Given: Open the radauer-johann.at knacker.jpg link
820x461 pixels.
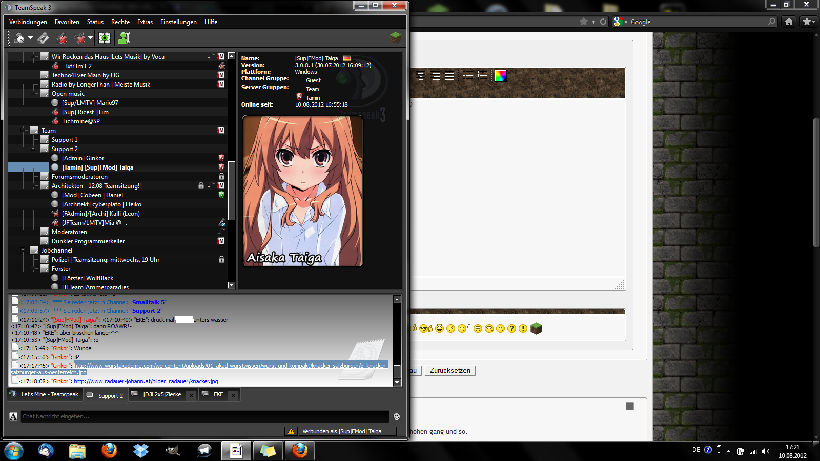Looking at the screenshot, I should pos(146,381).
